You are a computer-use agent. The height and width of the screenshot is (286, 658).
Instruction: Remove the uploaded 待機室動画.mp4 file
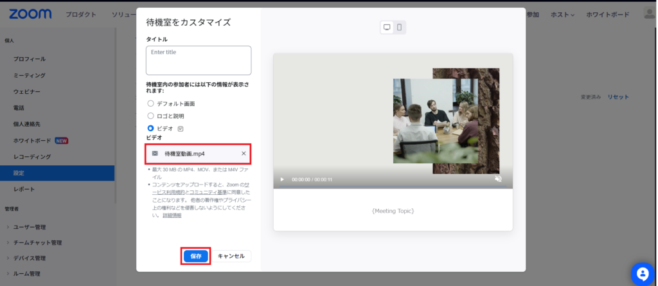(x=244, y=154)
